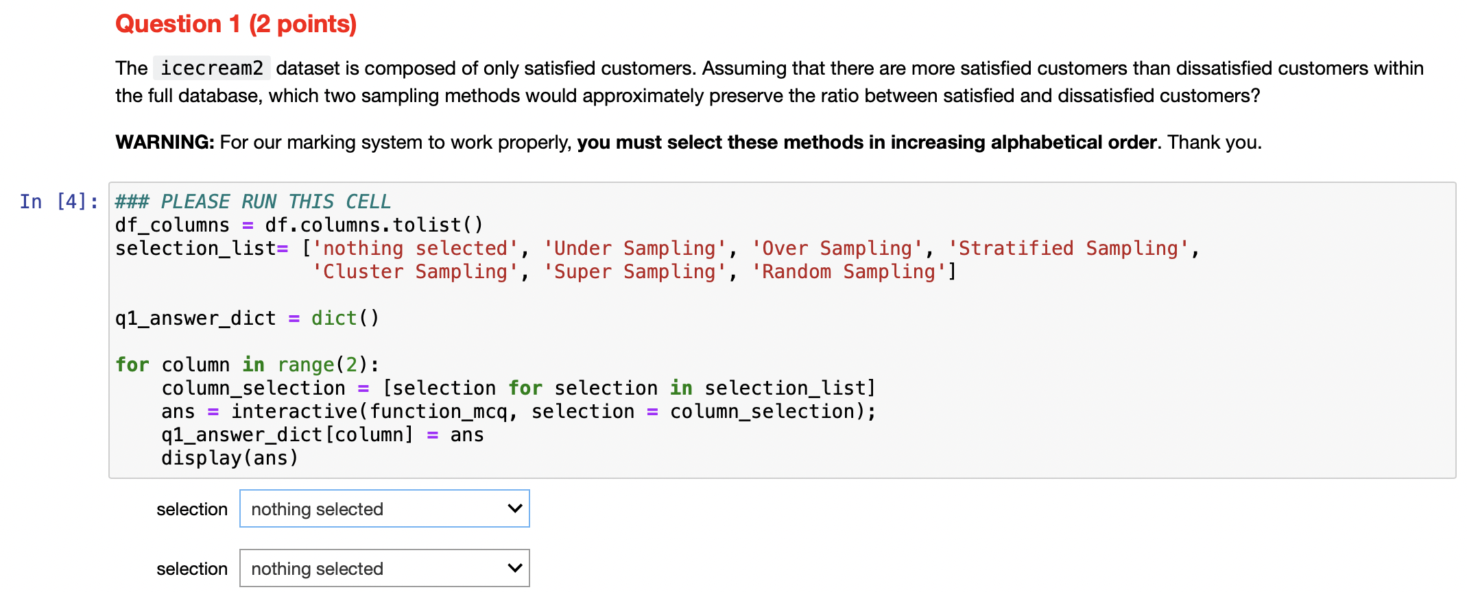
Task: Click the q1_answer_dict = dict() line
Action: (247, 318)
